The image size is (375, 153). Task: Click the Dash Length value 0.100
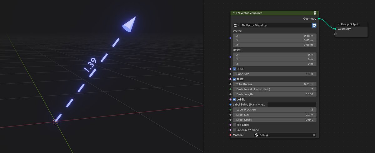tap(274, 94)
